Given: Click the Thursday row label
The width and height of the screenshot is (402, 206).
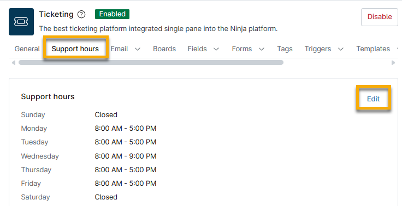Looking at the screenshot, I should click(36, 169).
